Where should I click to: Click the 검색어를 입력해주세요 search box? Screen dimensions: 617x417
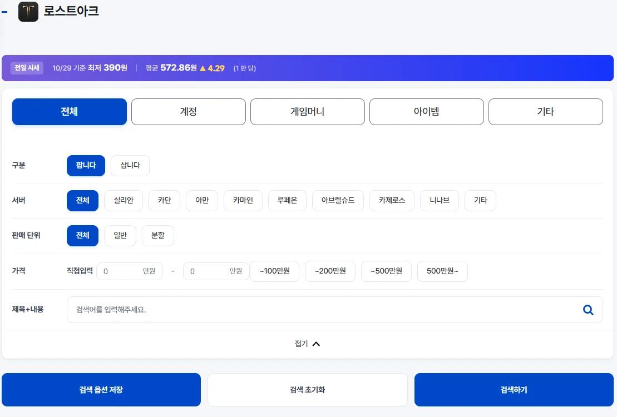click(335, 310)
